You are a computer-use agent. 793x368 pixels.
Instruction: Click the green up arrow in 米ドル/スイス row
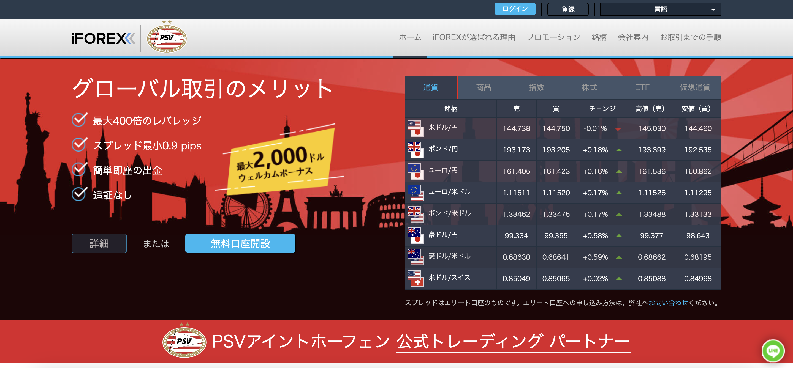click(619, 279)
